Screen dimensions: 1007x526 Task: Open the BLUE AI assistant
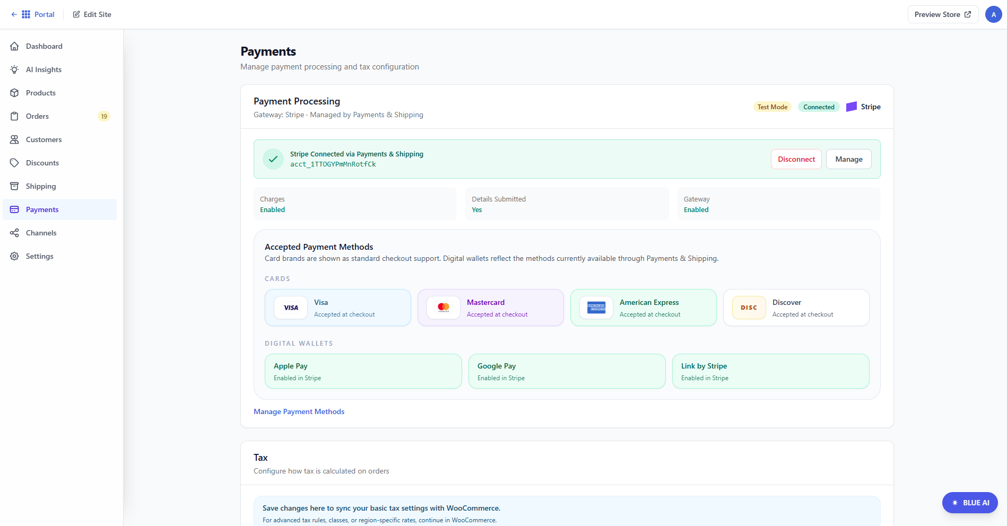[970, 503]
